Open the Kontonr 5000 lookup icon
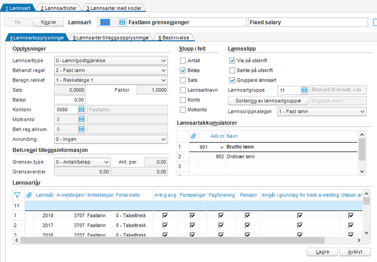The width and height of the screenshot is (377, 262). click(x=81, y=109)
